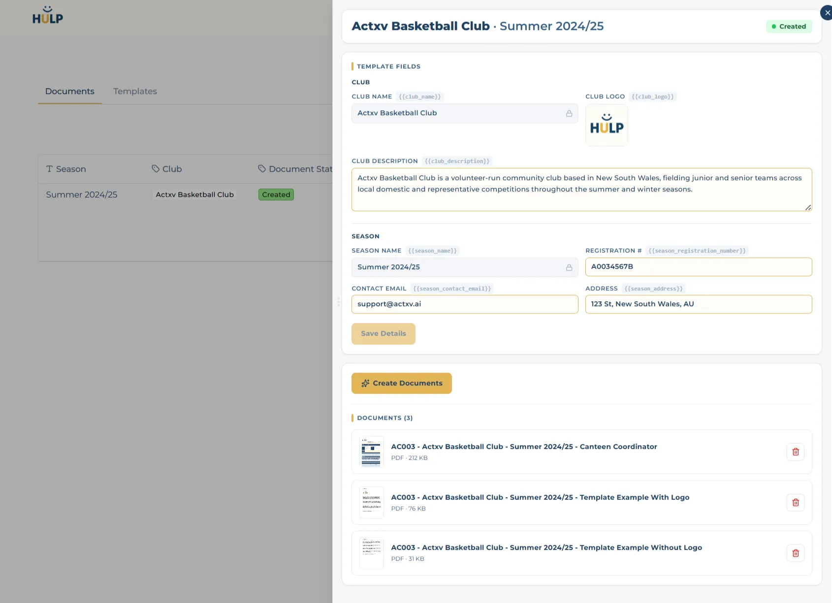The width and height of the screenshot is (832, 603).
Task: Delete the Template Example Without Logo document
Action: tap(795, 553)
